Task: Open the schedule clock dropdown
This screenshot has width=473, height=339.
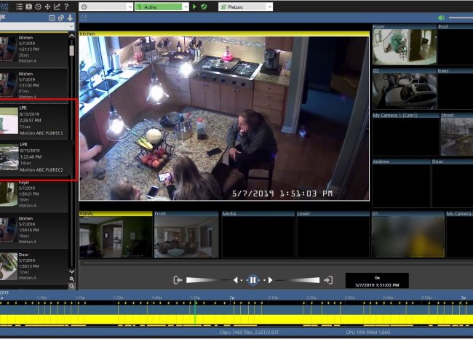Action: [106, 7]
